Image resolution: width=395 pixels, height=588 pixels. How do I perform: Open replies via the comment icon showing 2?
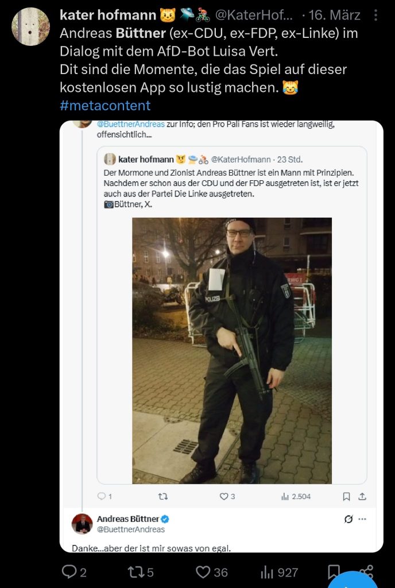[x=69, y=572]
